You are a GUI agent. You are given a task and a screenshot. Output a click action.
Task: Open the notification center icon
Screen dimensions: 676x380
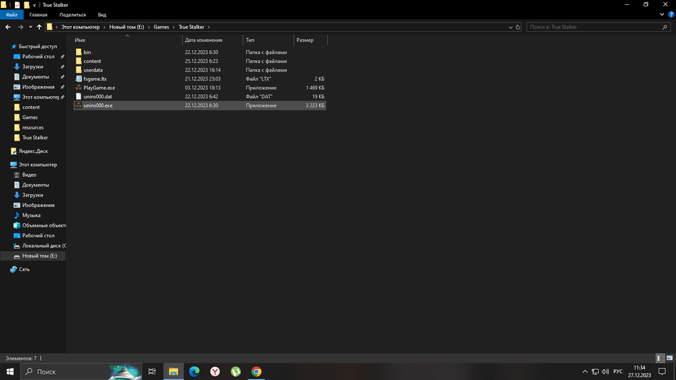[662, 371]
